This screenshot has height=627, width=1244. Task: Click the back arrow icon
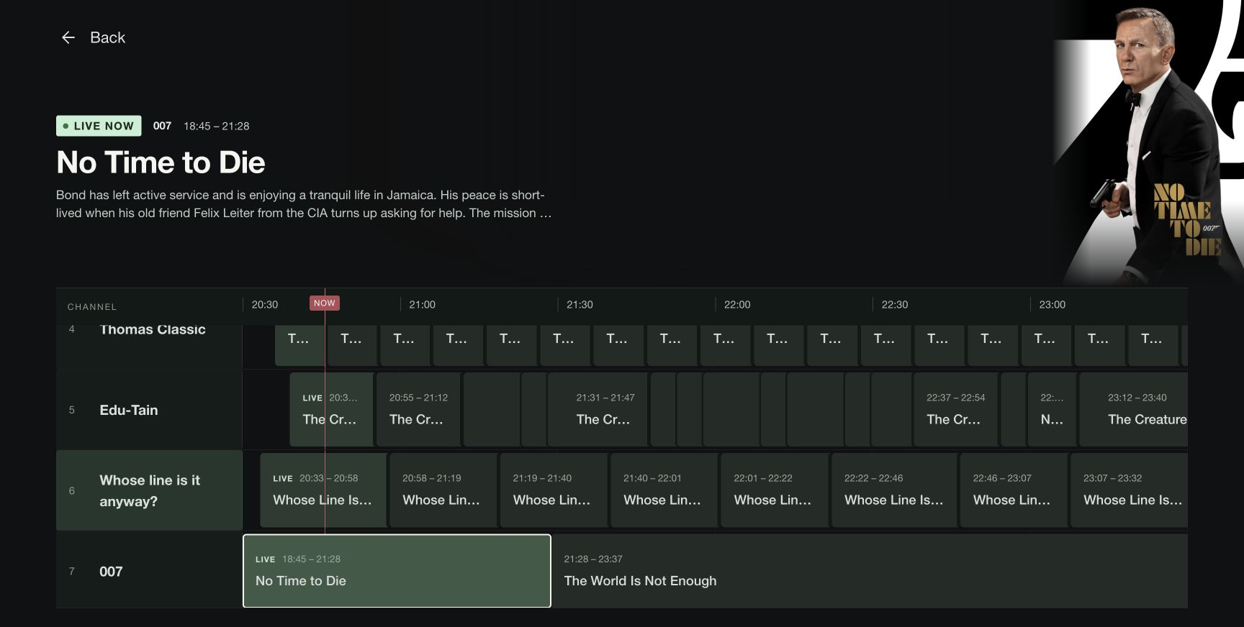coord(68,37)
